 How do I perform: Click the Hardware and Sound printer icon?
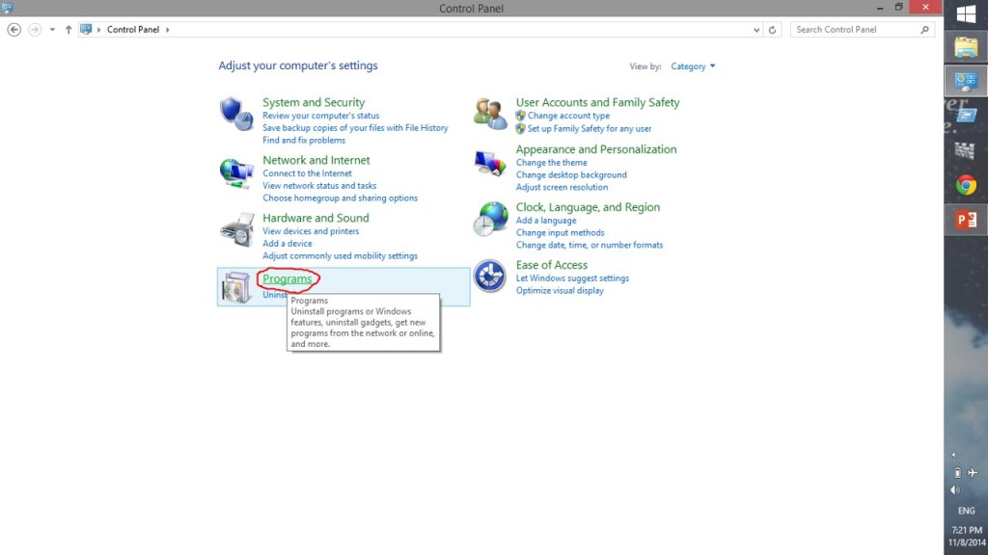235,229
